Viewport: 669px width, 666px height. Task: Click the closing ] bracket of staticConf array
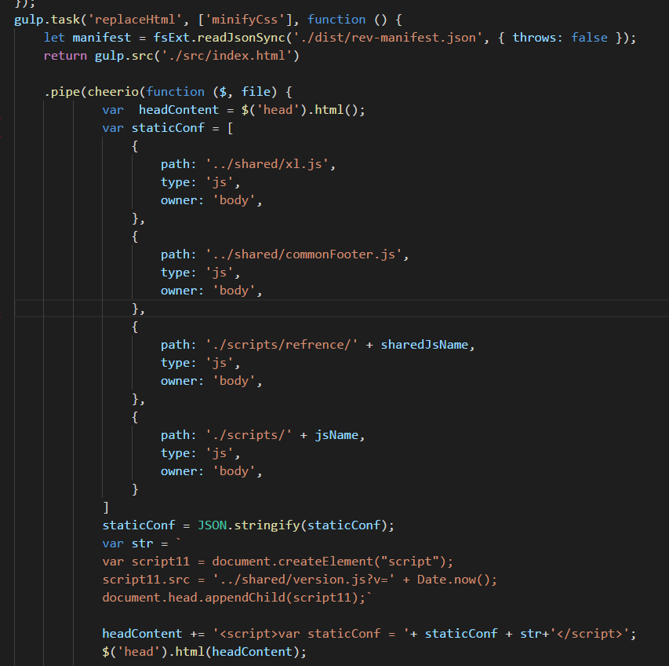tap(106, 507)
